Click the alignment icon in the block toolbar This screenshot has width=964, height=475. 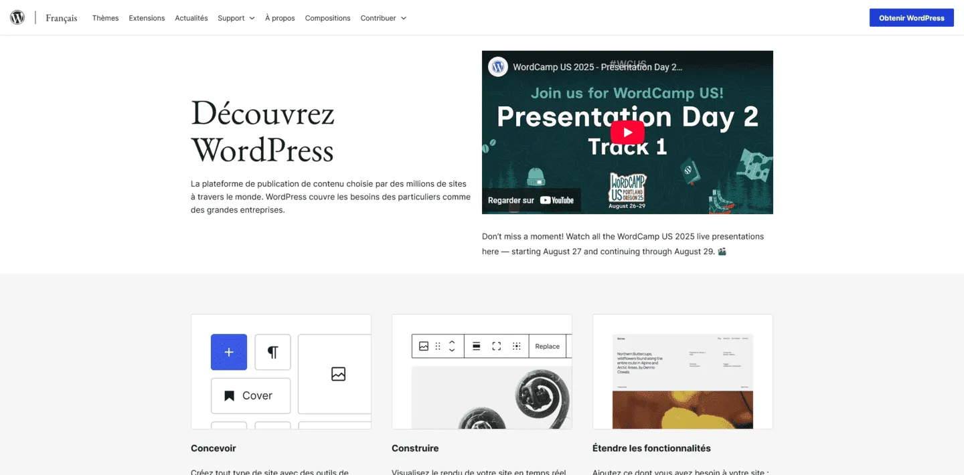[x=476, y=346]
